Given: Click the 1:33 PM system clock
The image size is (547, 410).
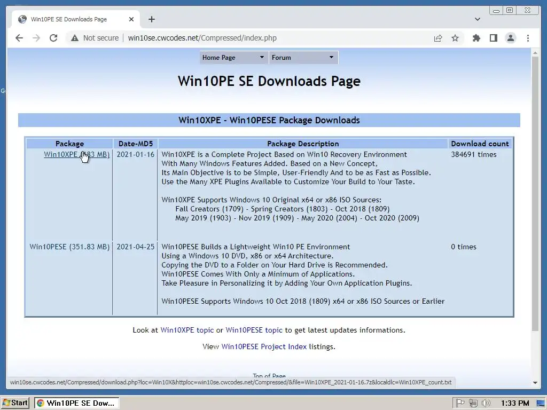Looking at the screenshot, I should pos(515,404).
